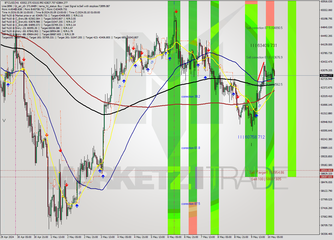Image resolution: width=334 pixels, height=240 pixels.
Task: Click the 57769.525 price axis label
Action: tap(326, 199)
